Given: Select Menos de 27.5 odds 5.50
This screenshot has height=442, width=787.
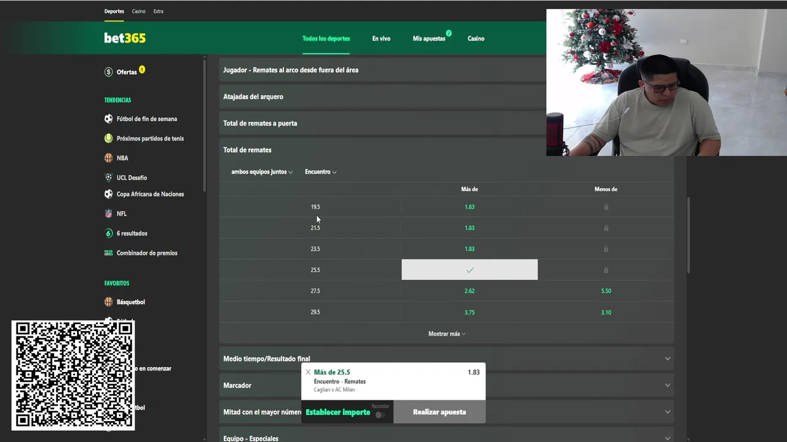Looking at the screenshot, I should [x=606, y=291].
